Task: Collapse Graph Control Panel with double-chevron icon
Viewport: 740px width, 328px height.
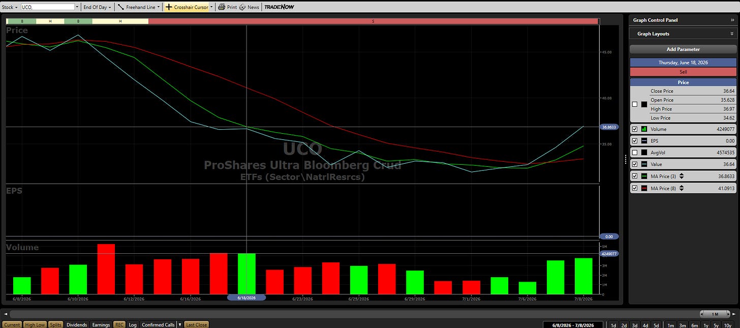Action: coord(732,20)
